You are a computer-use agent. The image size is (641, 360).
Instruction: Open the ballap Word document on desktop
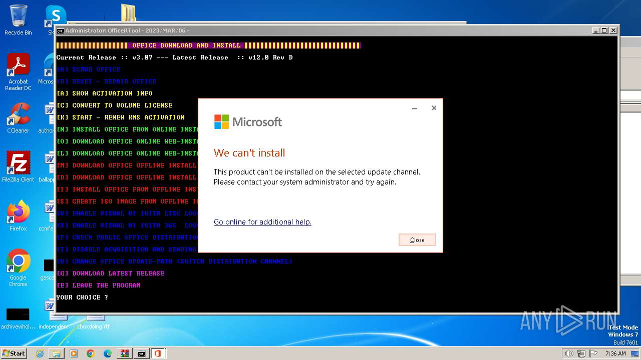pos(48,167)
